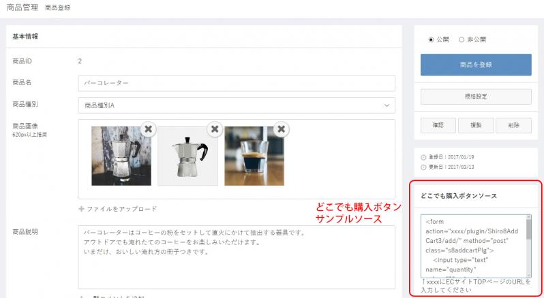
Task: Click the 商品種別 label
Action: 25,104
